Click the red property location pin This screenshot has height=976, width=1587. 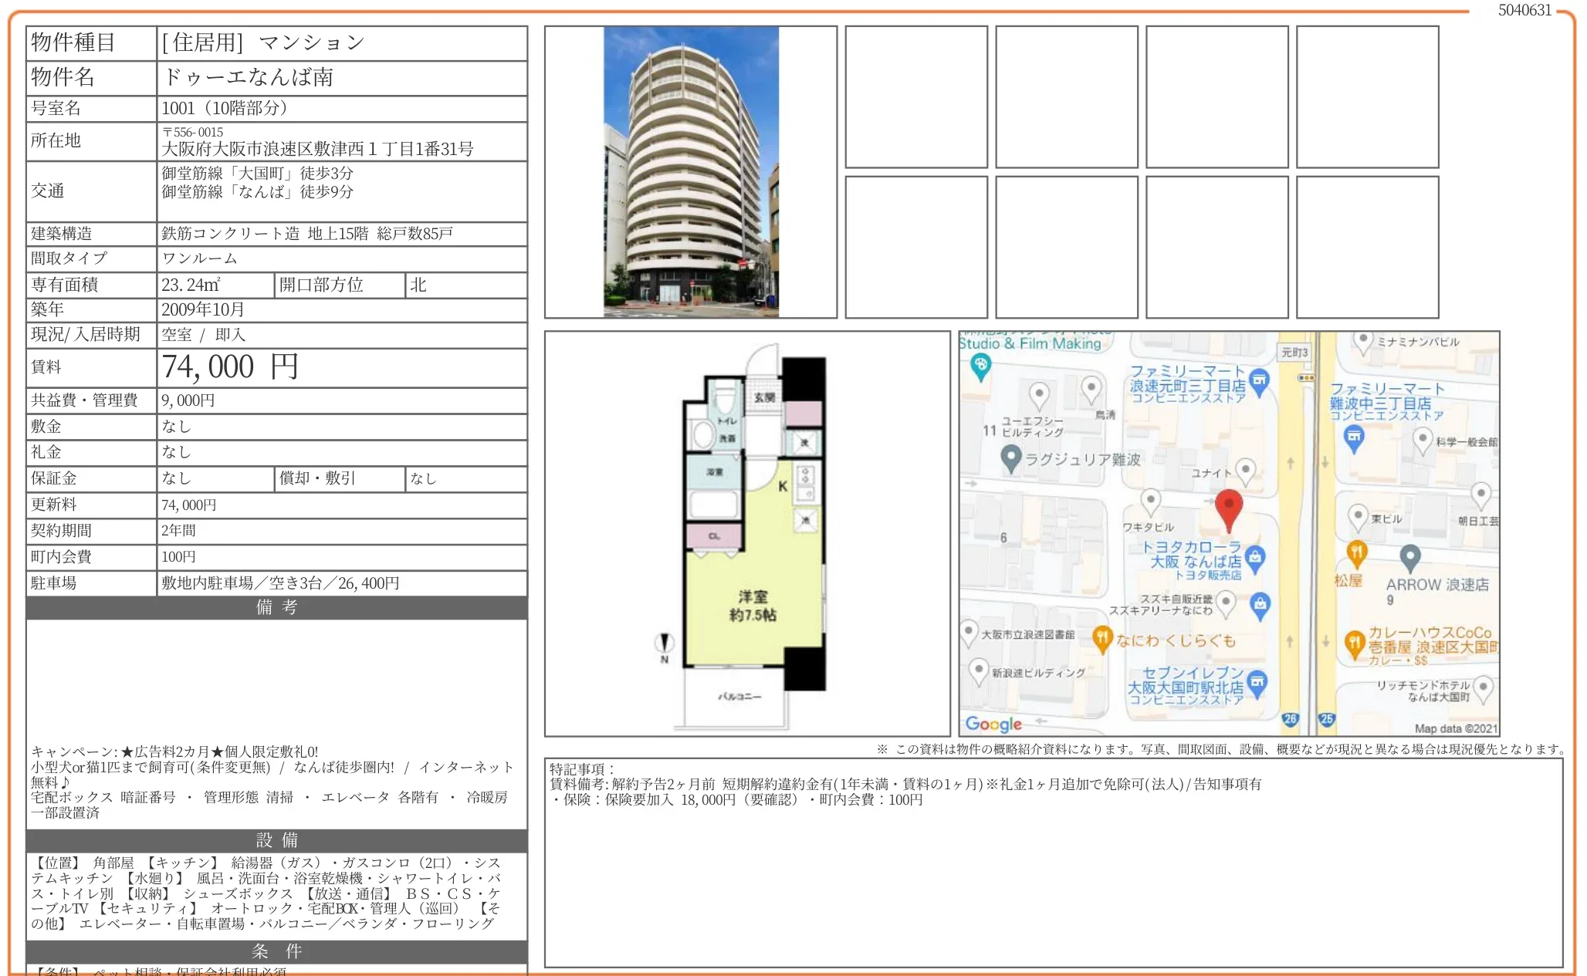(x=1228, y=506)
